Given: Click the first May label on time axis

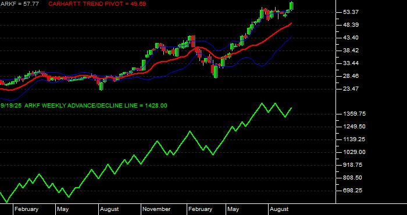Looking at the screenshot, I should pyautogui.click(x=63, y=209).
